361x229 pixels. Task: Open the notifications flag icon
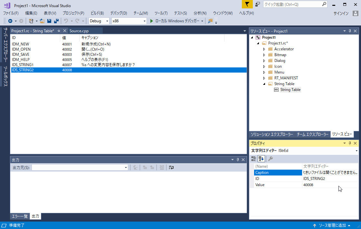point(247,5)
